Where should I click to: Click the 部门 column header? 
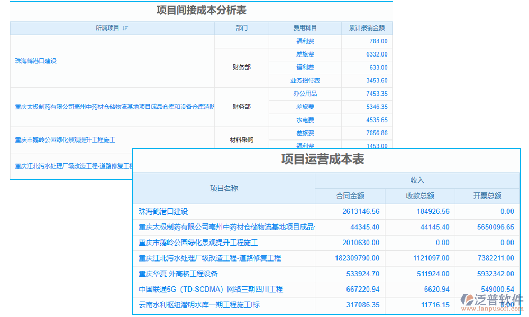[241, 28]
